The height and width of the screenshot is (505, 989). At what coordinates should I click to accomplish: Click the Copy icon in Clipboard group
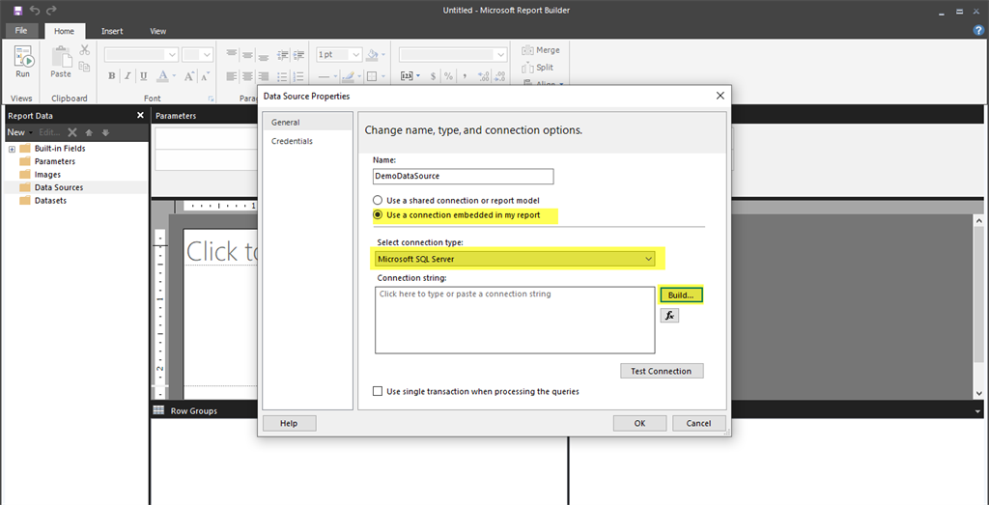[x=85, y=66]
